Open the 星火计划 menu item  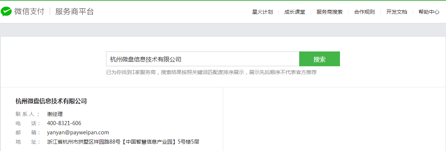[262, 12]
